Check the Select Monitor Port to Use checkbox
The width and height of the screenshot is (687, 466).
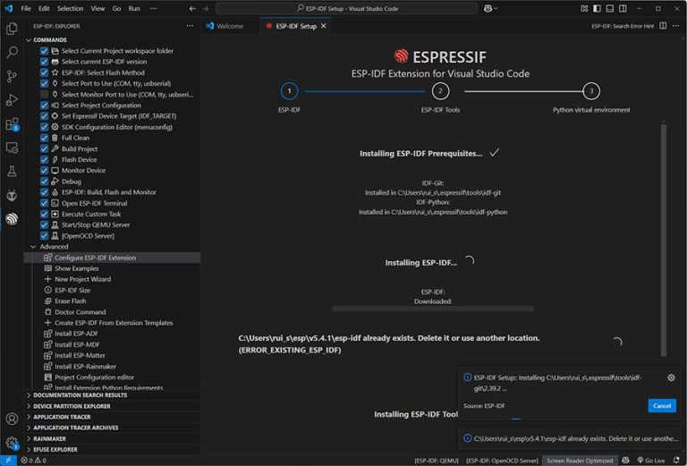point(44,94)
